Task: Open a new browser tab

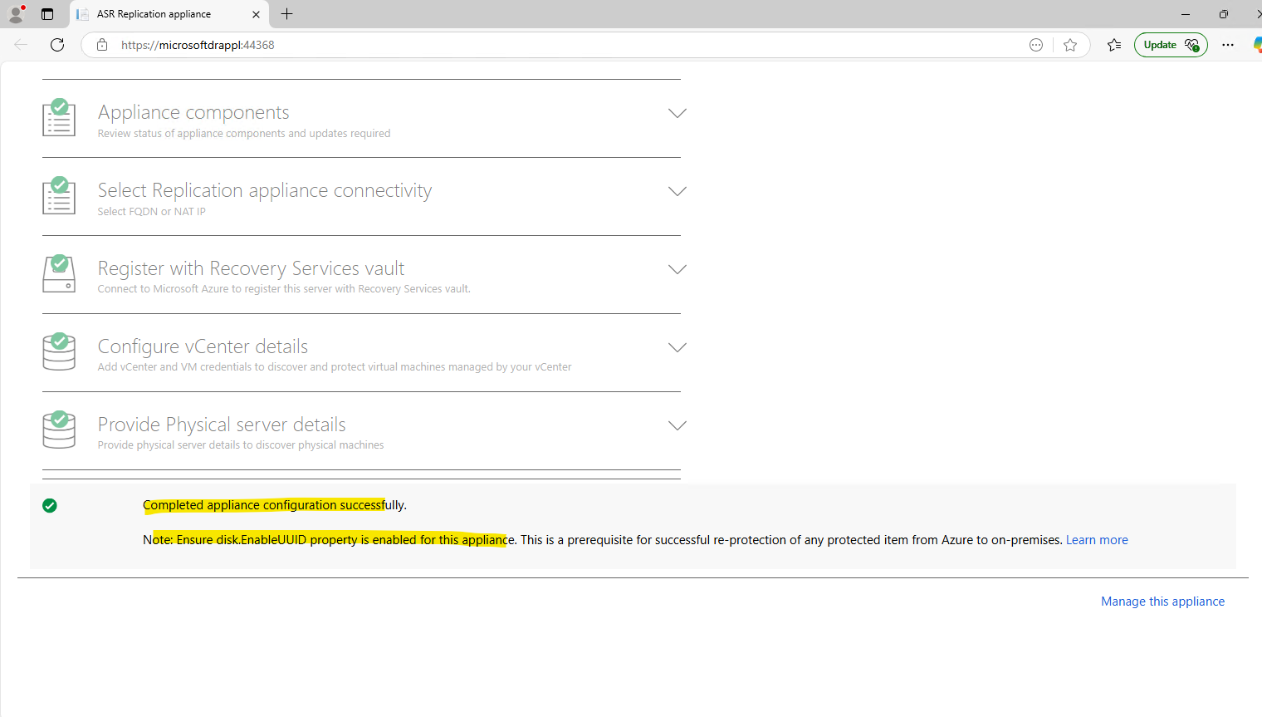Action: [287, 14]
